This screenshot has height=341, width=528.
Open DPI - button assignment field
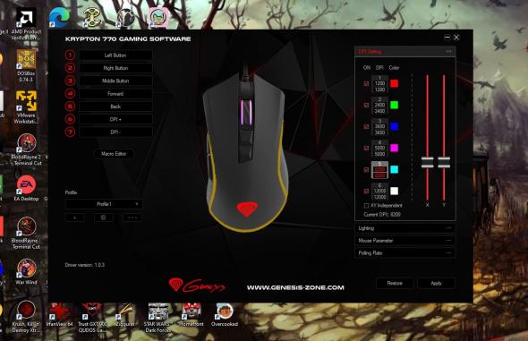tap(115, 132)
